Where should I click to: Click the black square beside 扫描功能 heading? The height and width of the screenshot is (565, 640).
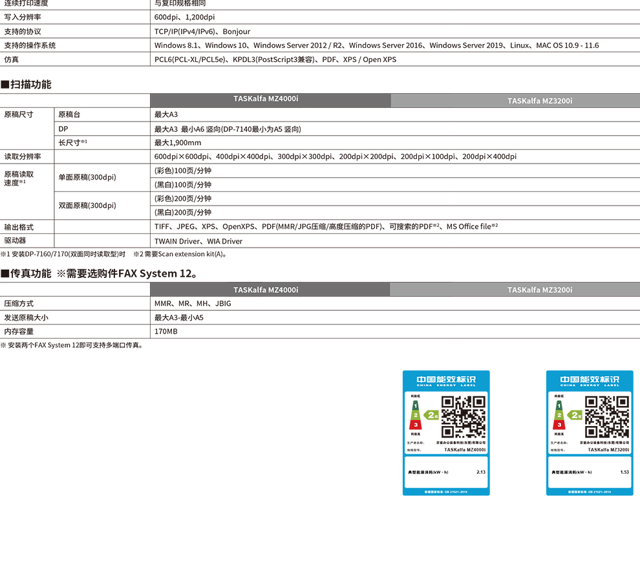point(5,85)
